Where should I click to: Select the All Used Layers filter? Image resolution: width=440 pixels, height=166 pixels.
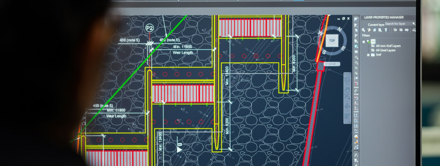[385, 50]
